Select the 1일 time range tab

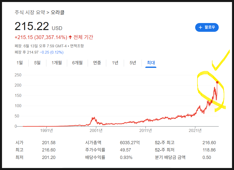point(20,63)
